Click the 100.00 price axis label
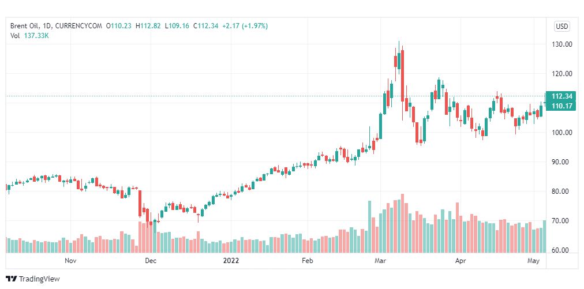The height and width of the screenshot is (289, 584). tap(561, 133)
